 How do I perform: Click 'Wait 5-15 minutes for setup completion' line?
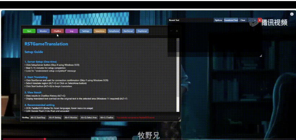point(45,68)
